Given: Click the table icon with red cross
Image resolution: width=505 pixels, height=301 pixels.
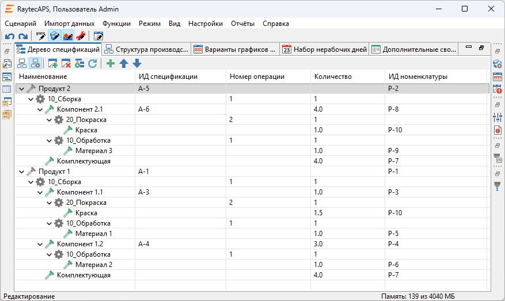Looking at the screenshot, I should (66, 63).
